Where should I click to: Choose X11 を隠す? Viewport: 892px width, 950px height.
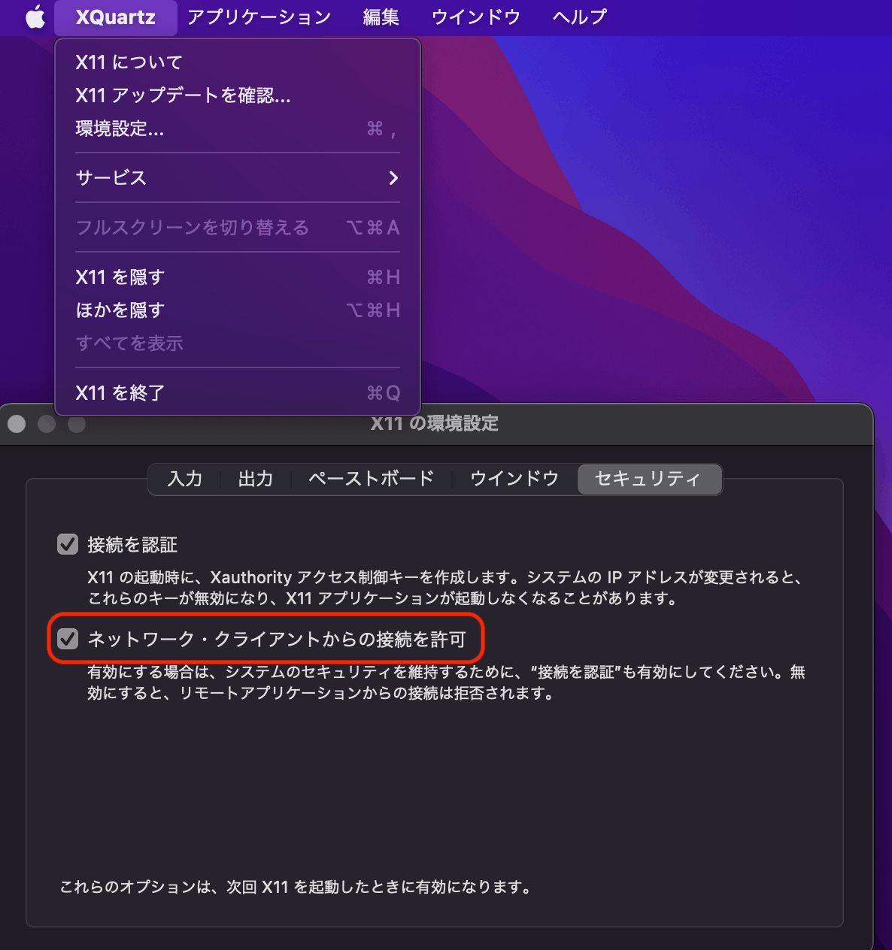[238, 277]
